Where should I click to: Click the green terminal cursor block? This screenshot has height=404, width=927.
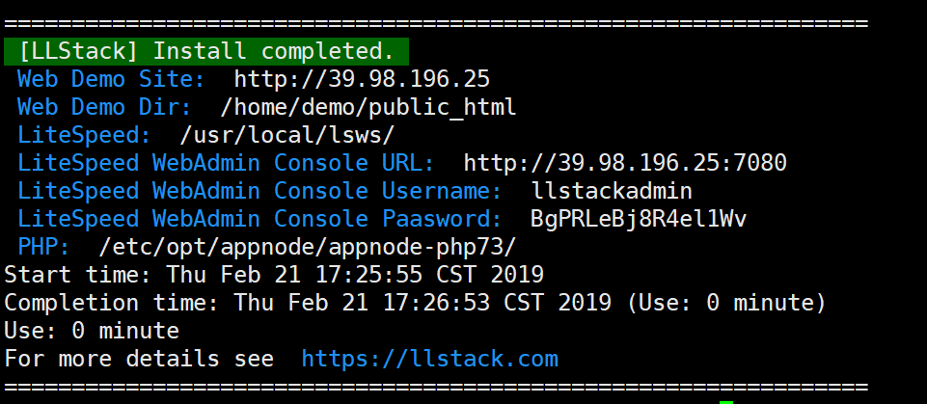(726, 402)
